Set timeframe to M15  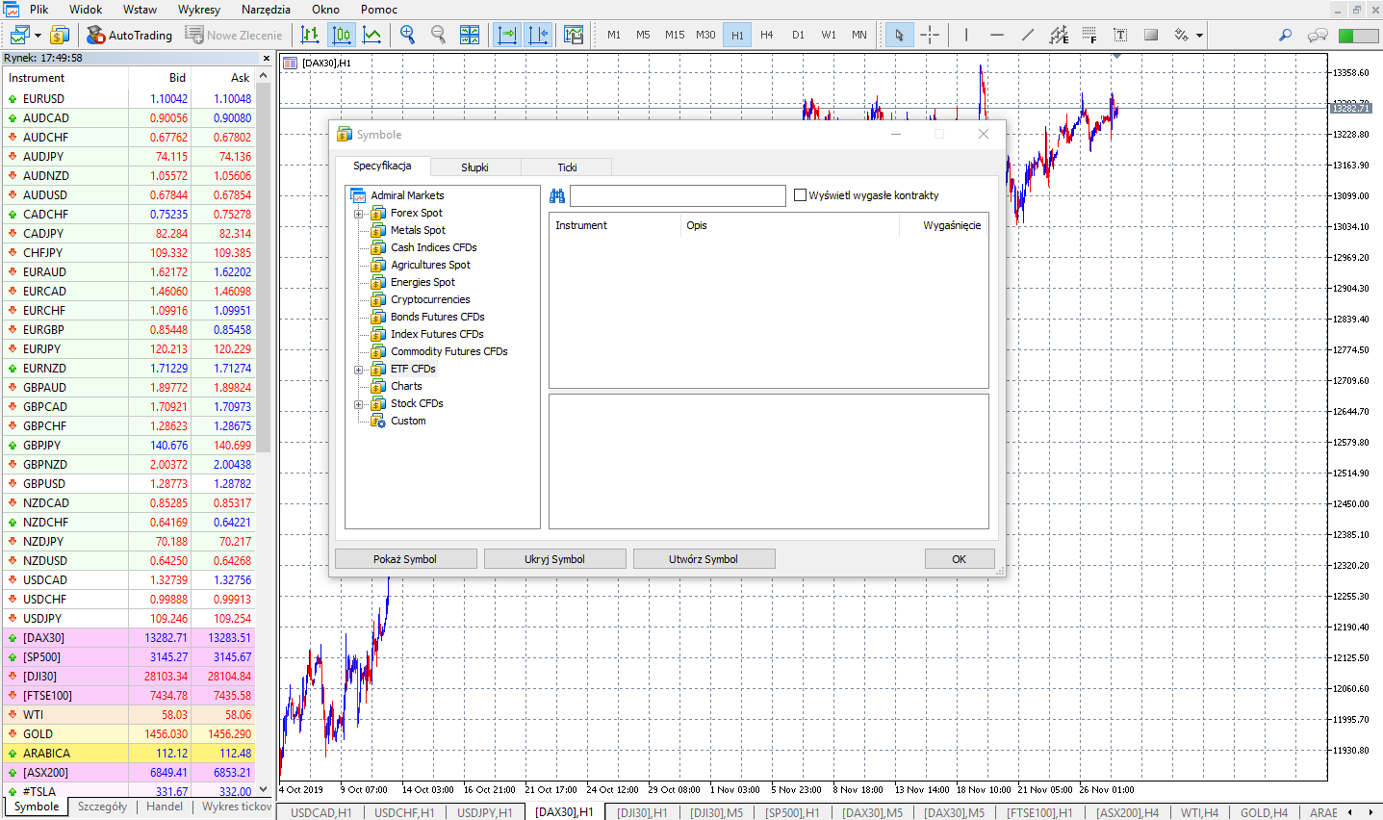click(x=675, y=35)
